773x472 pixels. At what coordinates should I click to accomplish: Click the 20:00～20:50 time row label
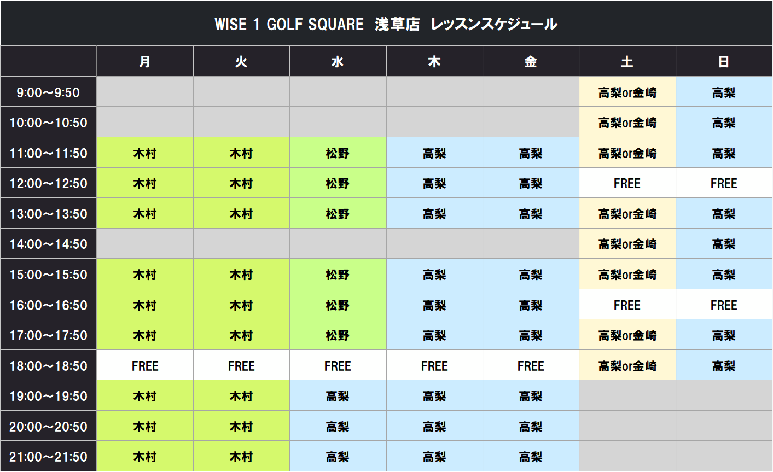tap(48, 426)
